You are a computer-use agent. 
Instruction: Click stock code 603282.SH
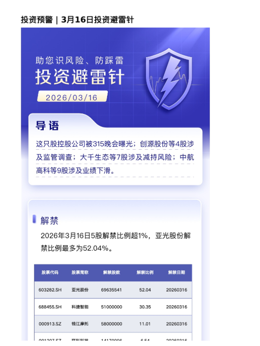[50, 290]
